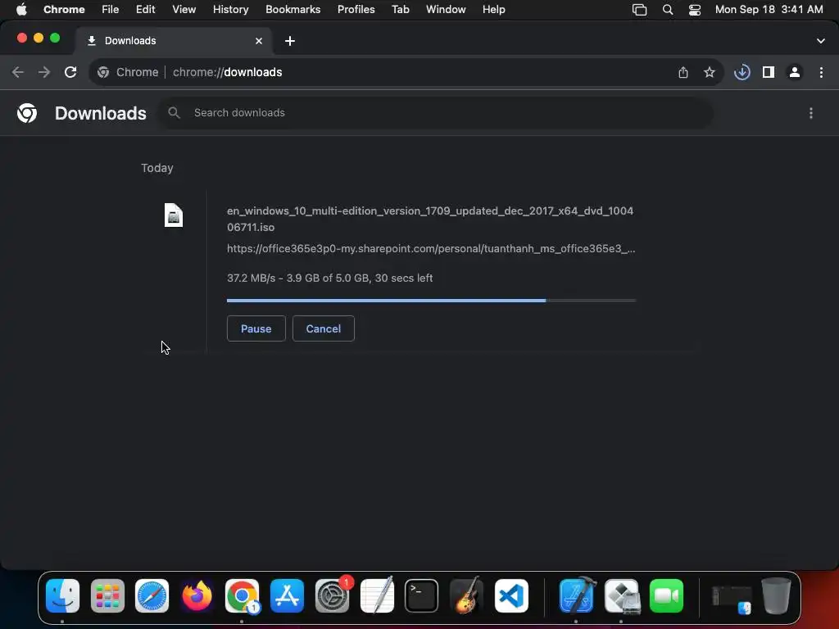Click the browser forward arrow

click(44, 72)
